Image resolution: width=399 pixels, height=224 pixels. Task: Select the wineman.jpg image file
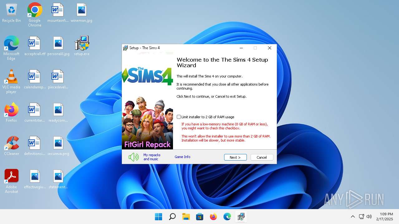point(81,13)
